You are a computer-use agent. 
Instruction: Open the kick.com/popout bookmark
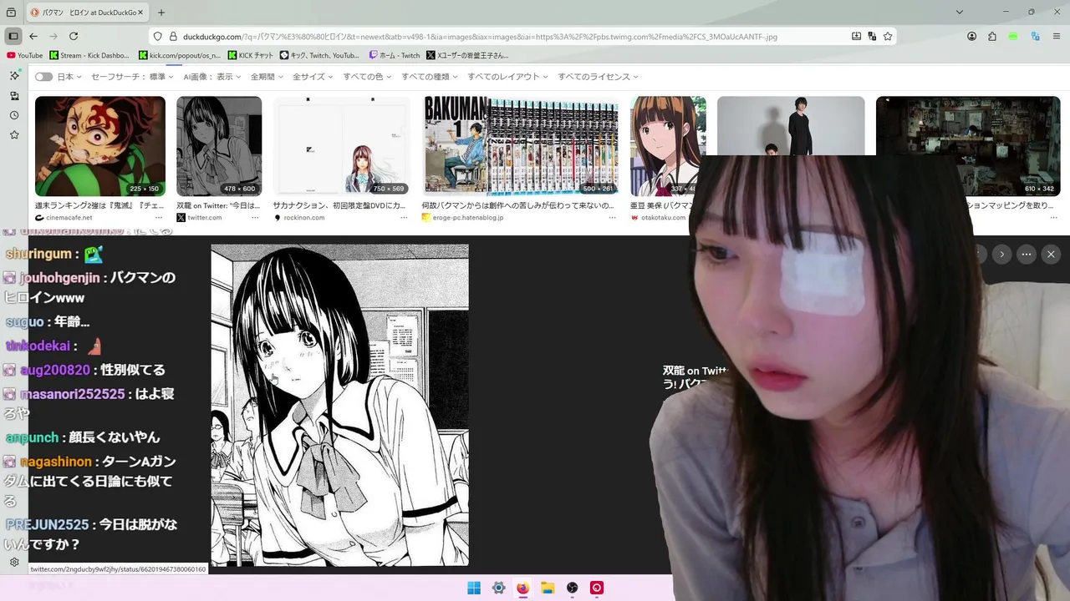point(180,55)
